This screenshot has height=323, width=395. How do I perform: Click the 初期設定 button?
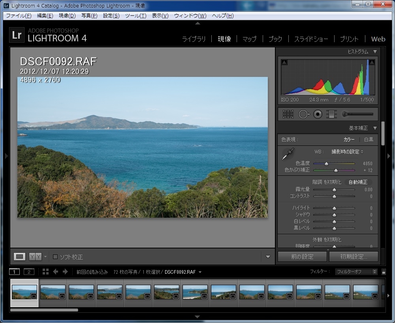tap(354, 257)
